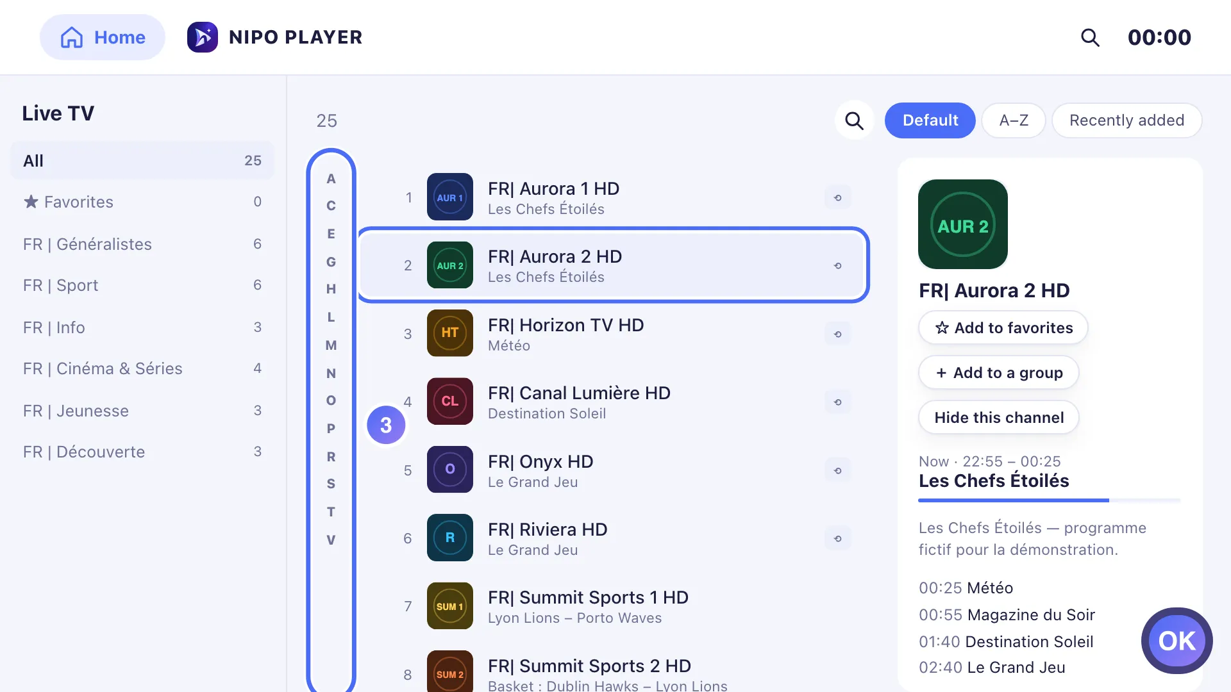Click the program progress bar
Viewport: 1231px width, 692px height.
pos(1050,500)
